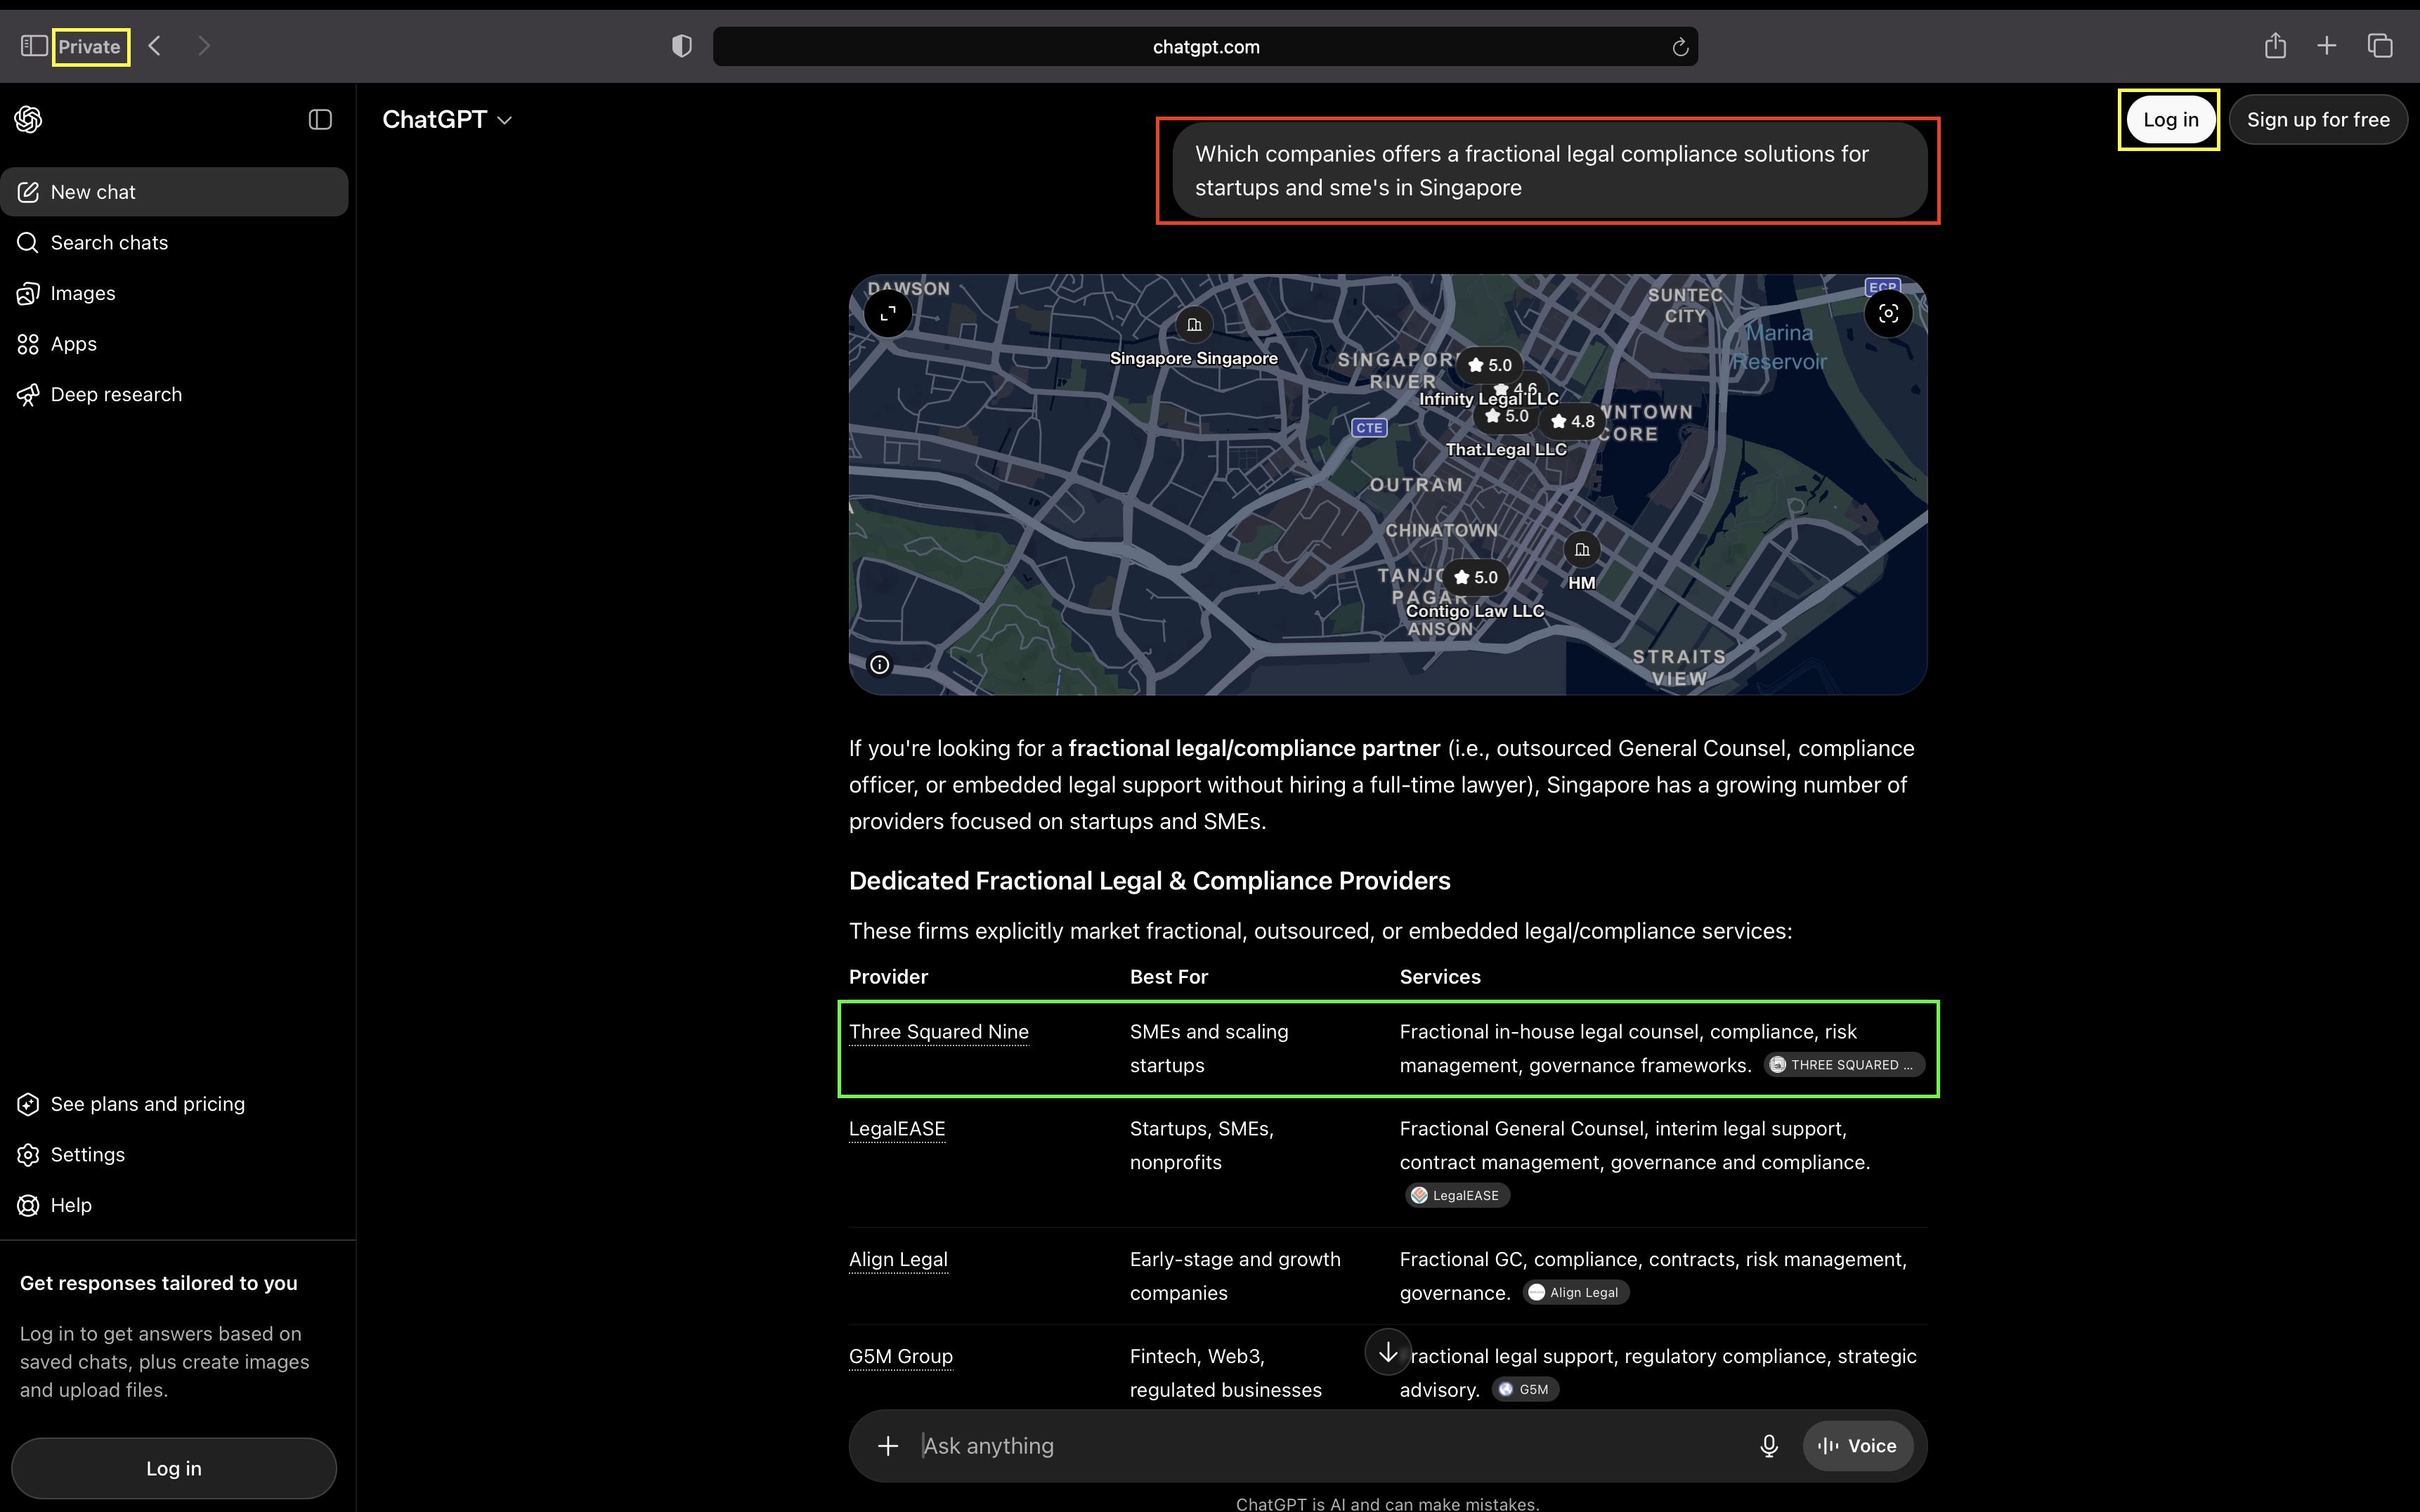Click the ChatGPT logo icon

[x=28, y=119]
